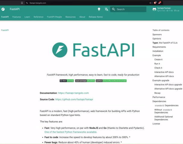Jump to Performance section
Viewport: 183px width, 144px height.
tap(159, 97)
